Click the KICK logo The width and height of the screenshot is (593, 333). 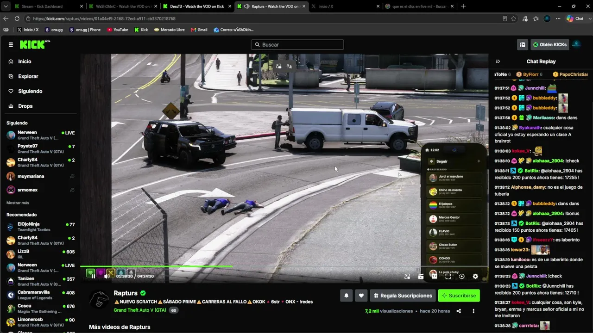pyautogui.click(x=35, y=44)
